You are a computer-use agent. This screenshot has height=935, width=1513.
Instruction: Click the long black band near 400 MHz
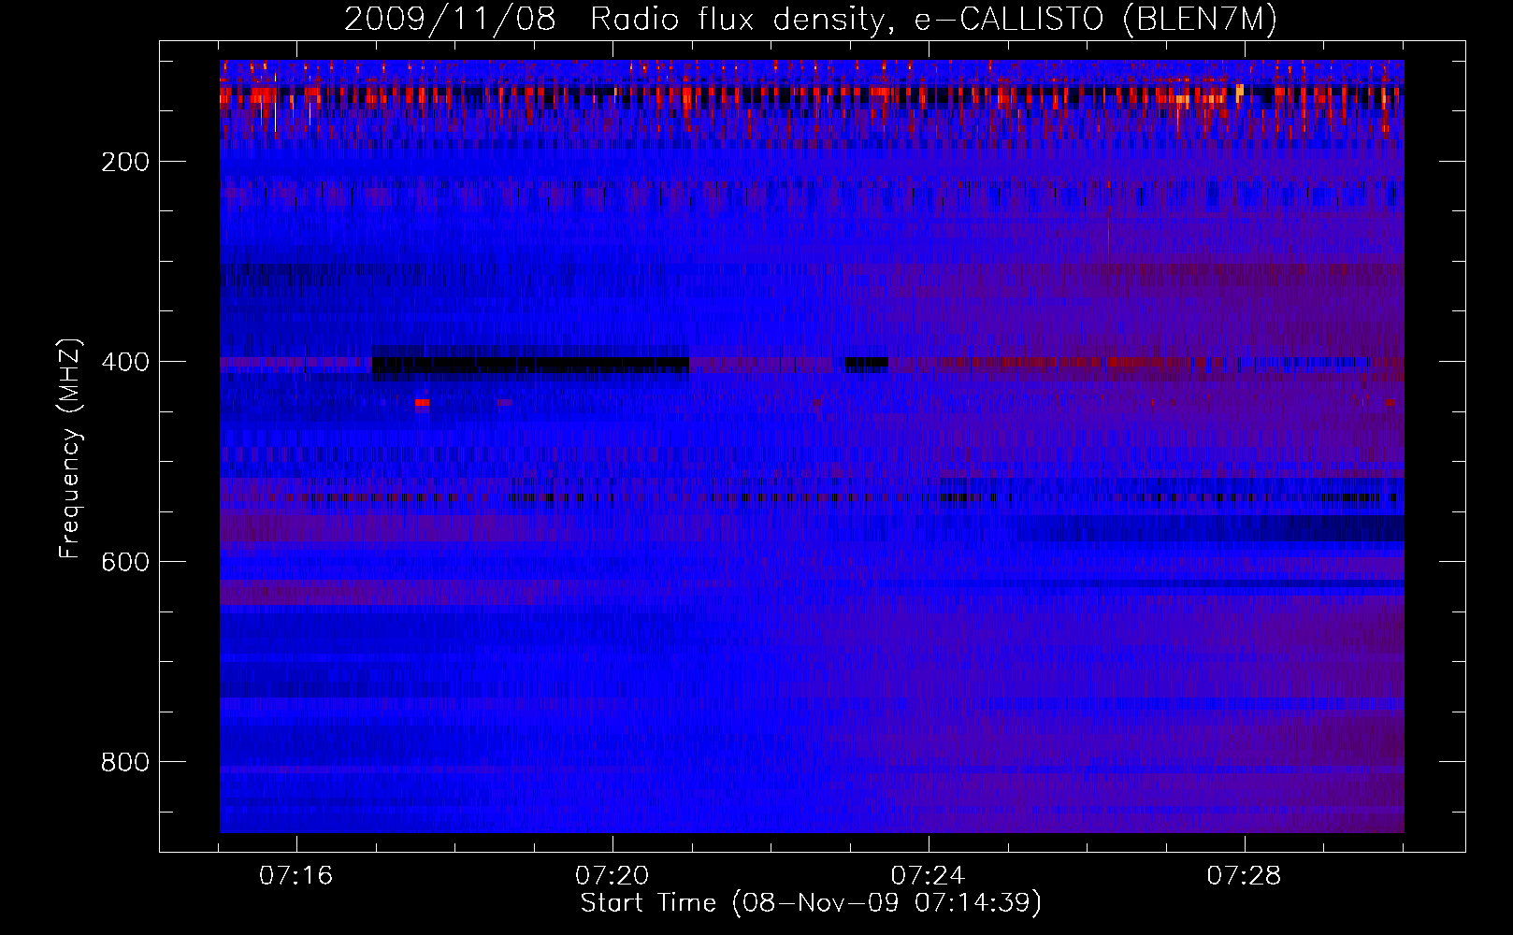tap(530, 365)
